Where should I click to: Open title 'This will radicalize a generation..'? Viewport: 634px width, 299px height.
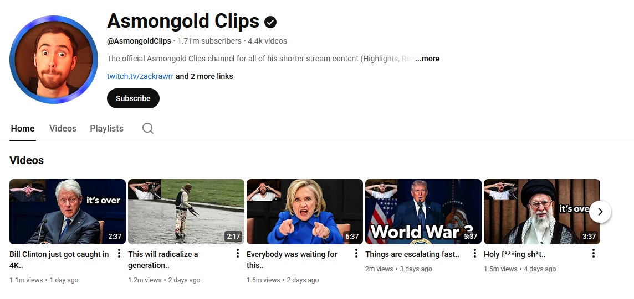163,260
